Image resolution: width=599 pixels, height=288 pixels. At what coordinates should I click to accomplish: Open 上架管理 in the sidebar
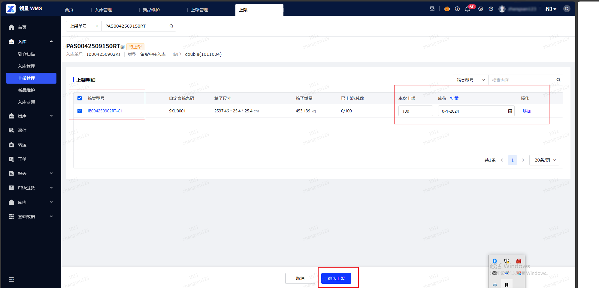pyautogui.click(x=31, y=78)
